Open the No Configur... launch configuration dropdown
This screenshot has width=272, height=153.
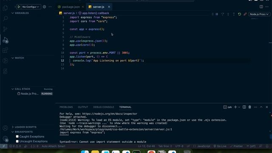tap(31, 7)
